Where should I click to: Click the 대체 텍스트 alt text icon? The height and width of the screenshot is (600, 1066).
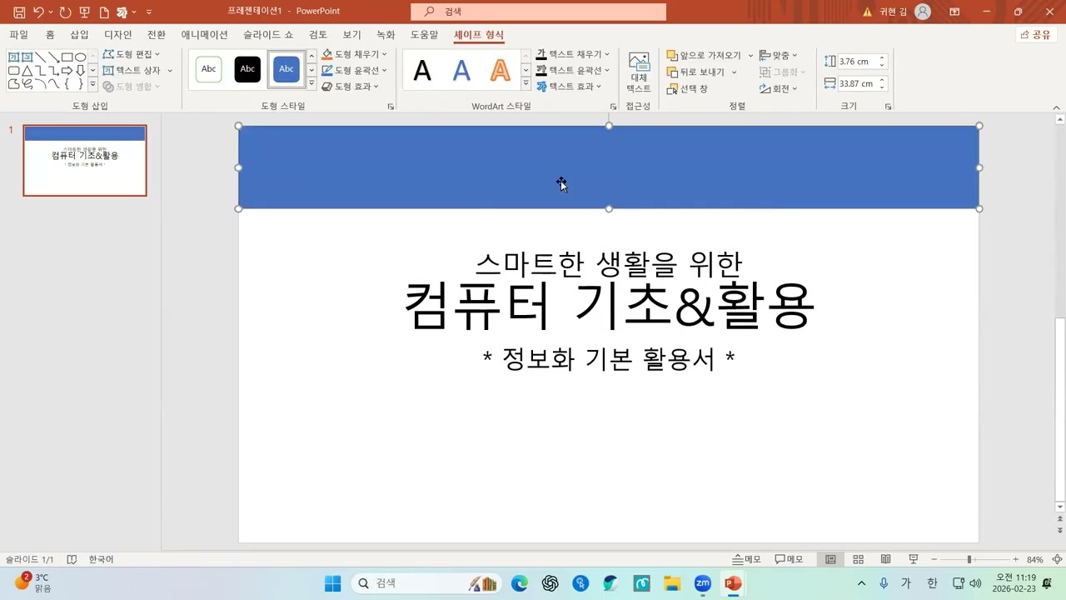(x=639, y=72)
